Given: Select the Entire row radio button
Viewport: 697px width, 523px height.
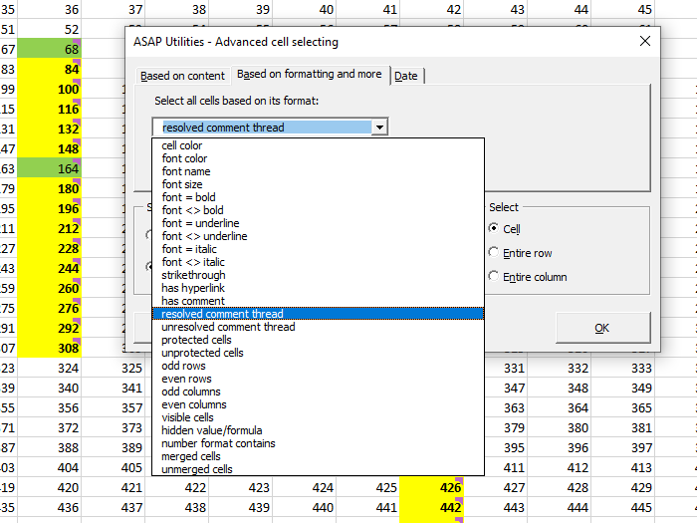Looking at the screenshot, I should (x=494, y=252).
